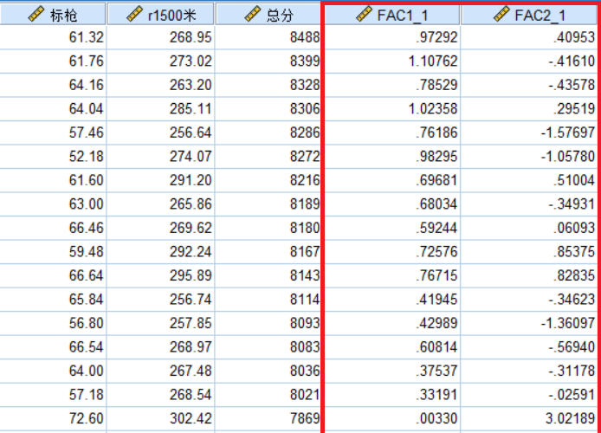Select the cell with value 57.46

point(53,132)
